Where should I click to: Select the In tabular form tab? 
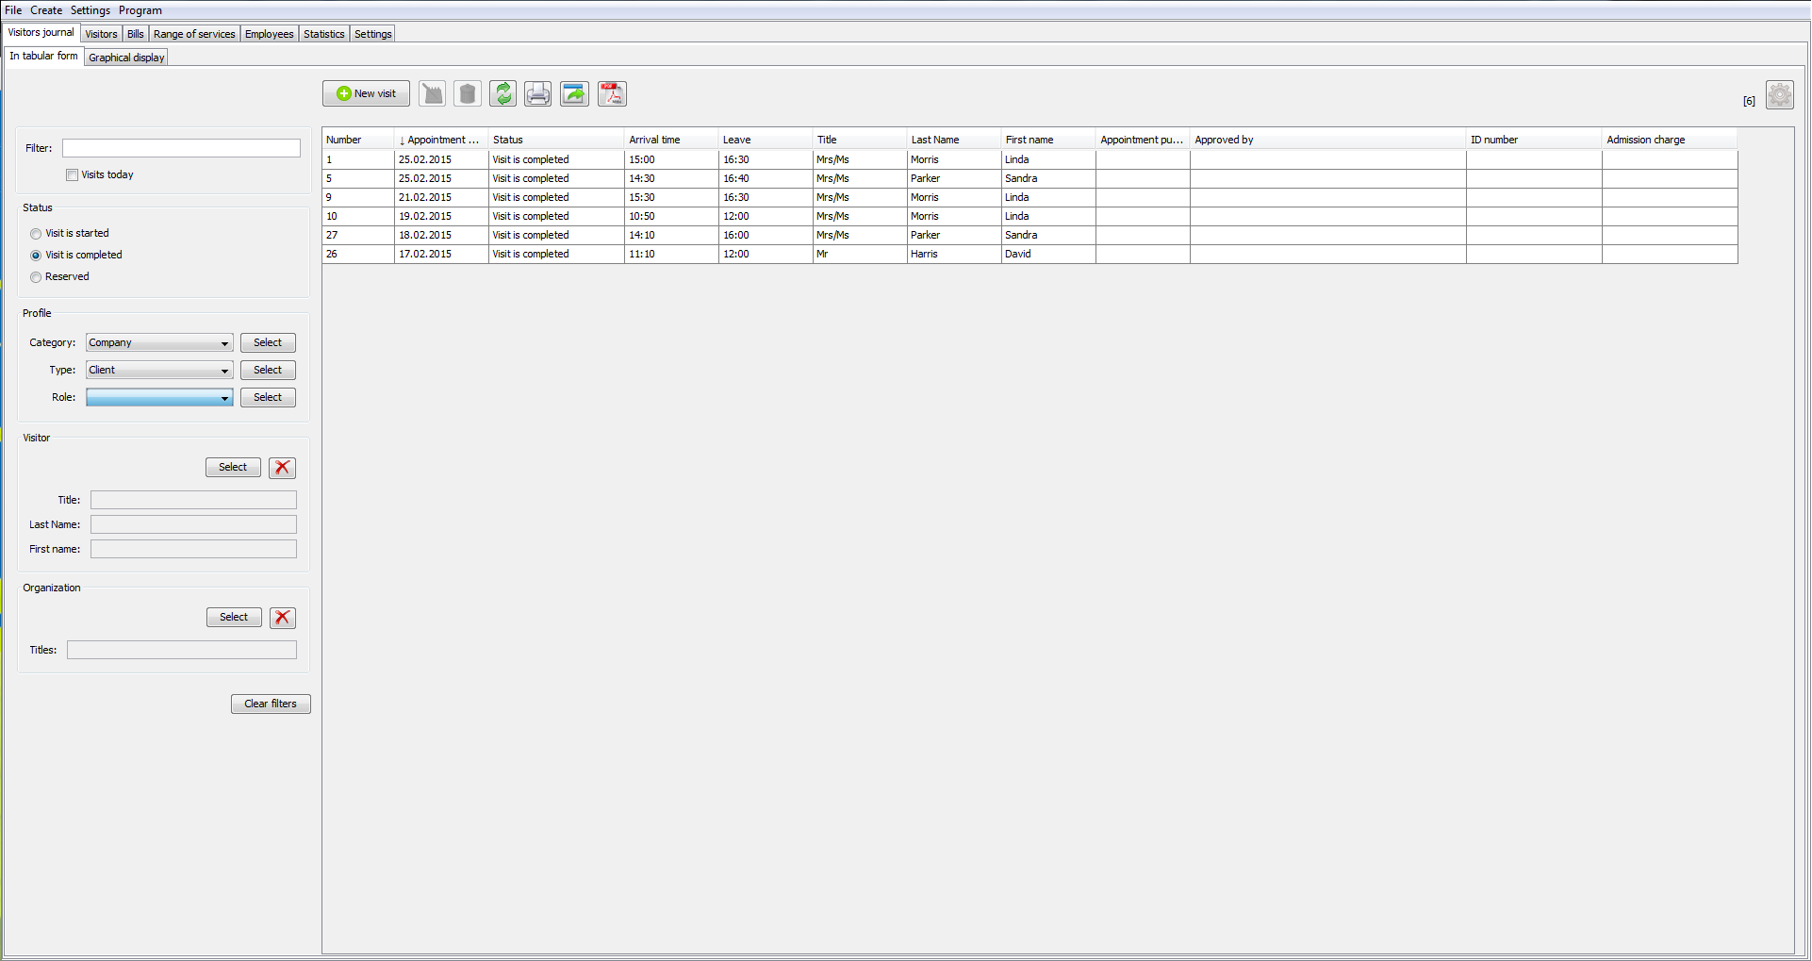(x=43, y=56)
